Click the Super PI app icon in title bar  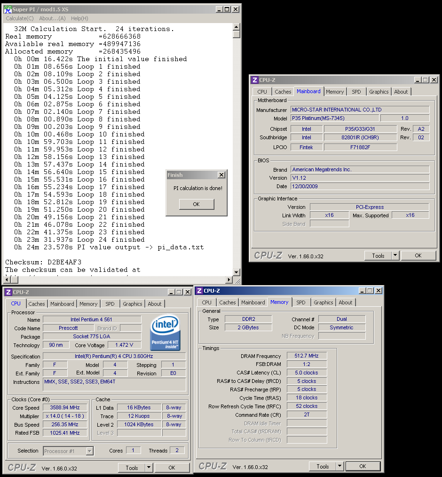tap(8, 9)
